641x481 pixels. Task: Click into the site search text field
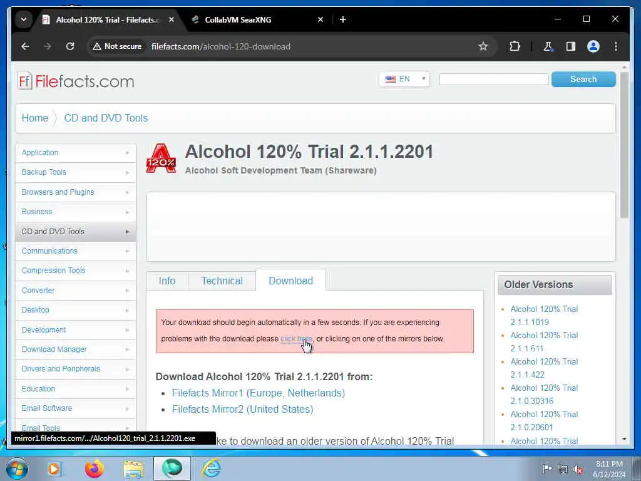pos(494,80)
